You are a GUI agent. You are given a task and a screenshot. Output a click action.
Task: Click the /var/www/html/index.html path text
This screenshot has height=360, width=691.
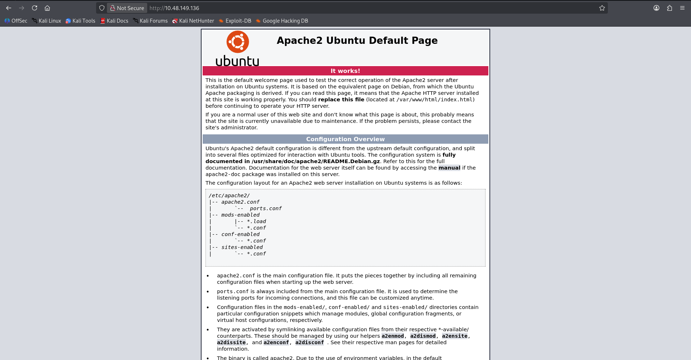(434, 100)
